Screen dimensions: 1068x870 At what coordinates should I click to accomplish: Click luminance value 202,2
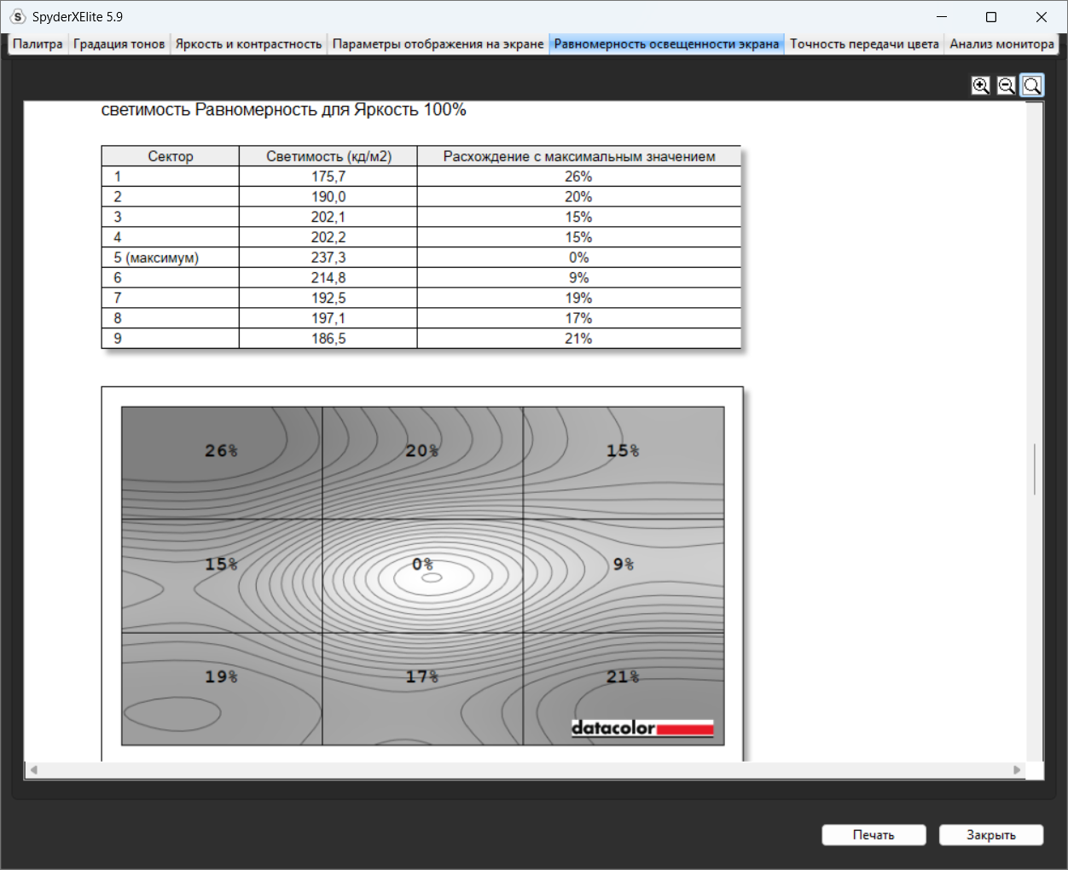click(x=328, y=238)
